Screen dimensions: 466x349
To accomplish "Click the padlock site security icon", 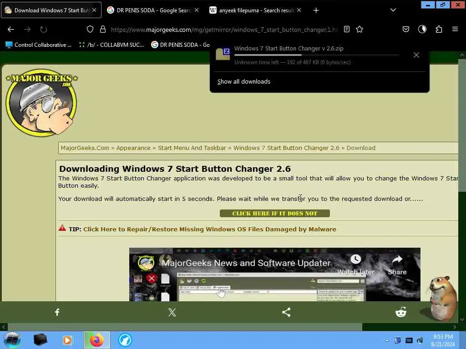I will (x=103, y=29).
